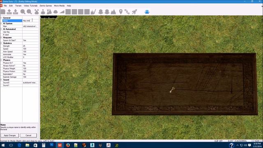Open the Edit menu
263x148 pixels.
[x=11, y=6]
